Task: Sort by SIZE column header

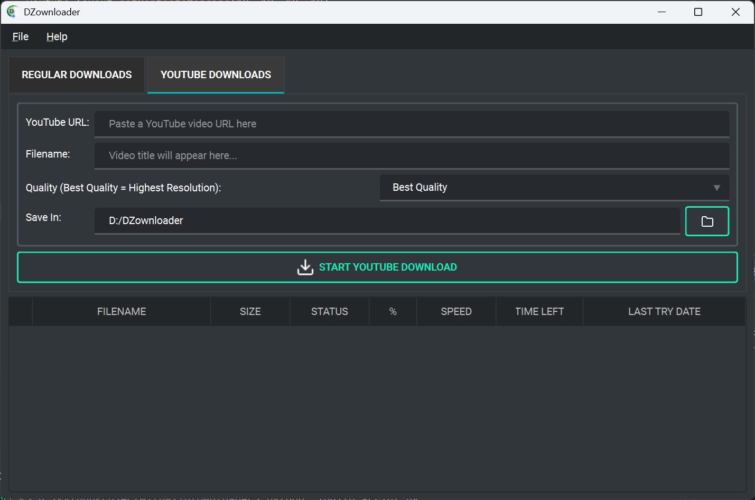Action: (x=250, y=311)
